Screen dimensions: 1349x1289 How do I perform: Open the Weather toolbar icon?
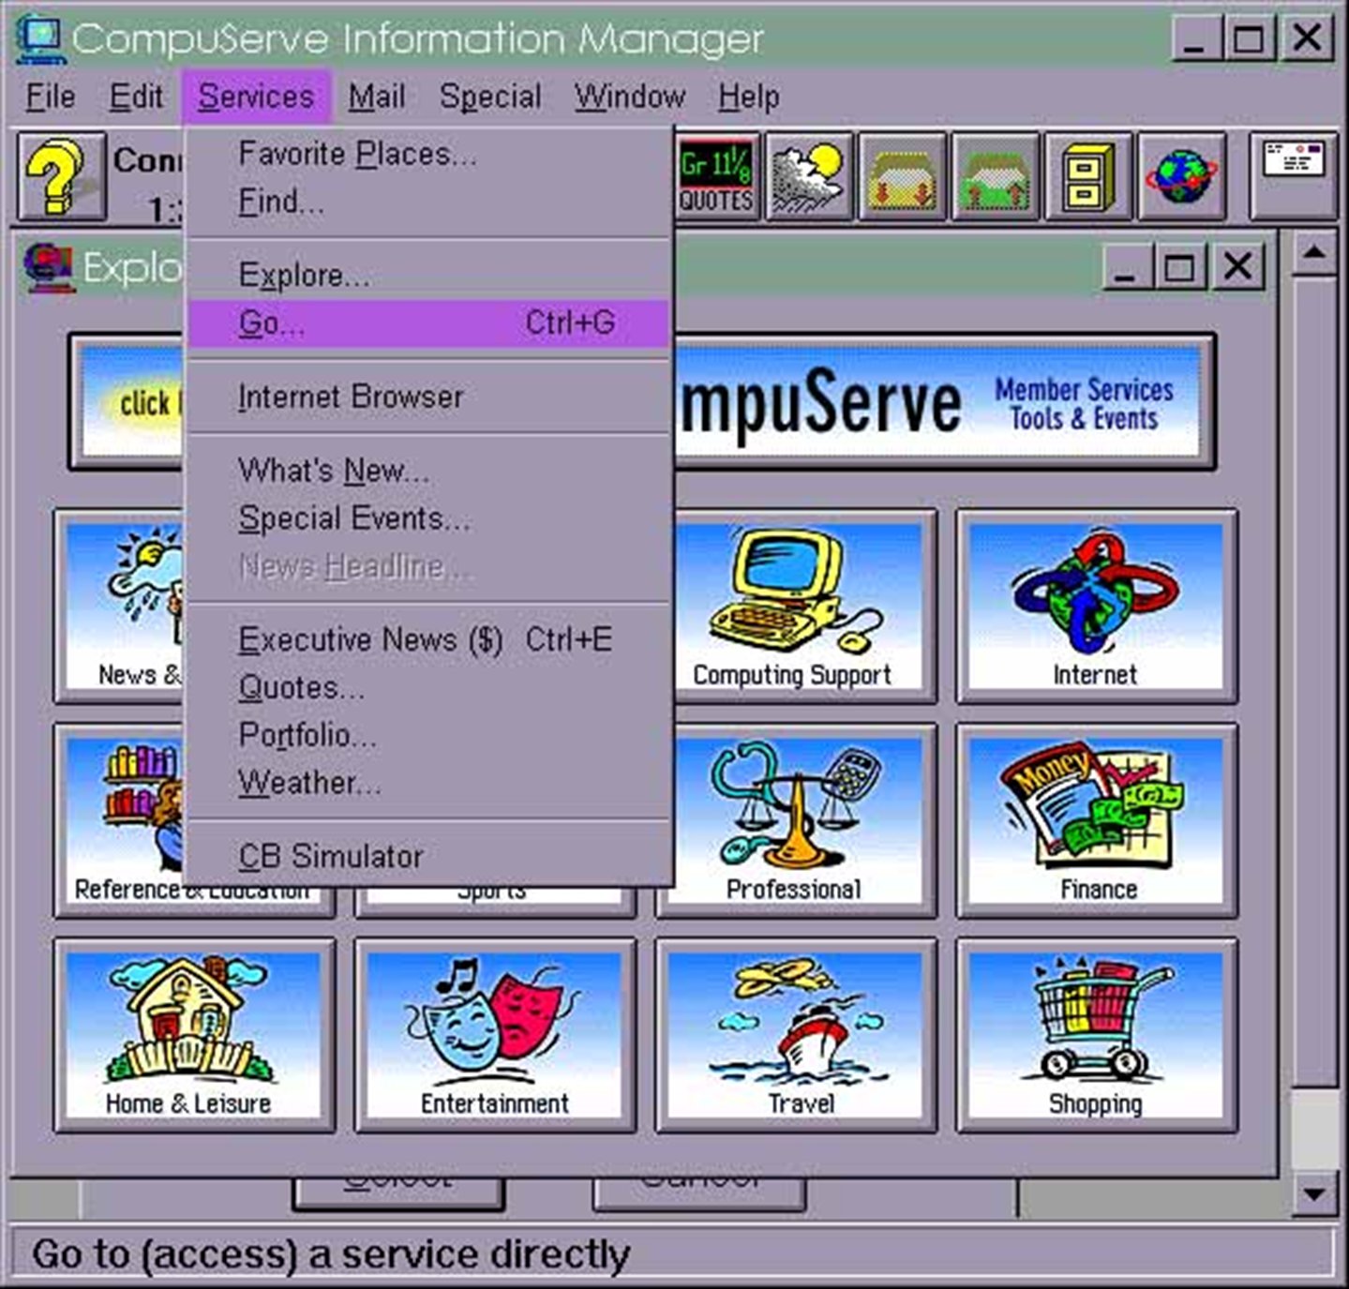click(807, 176)
